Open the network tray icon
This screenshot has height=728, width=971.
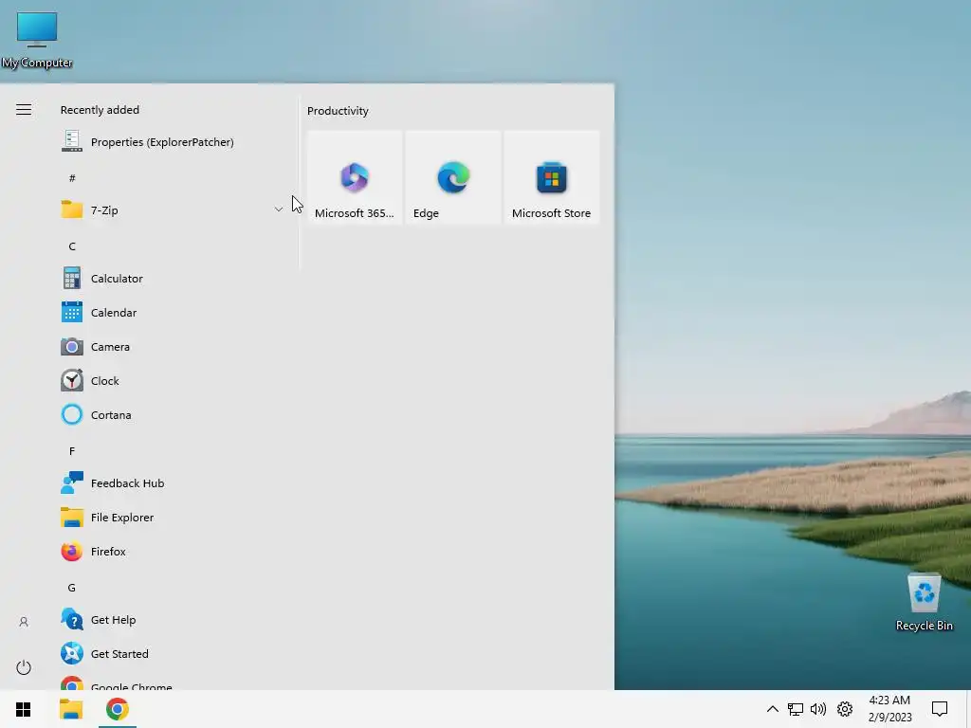click(x=796, y=709)
